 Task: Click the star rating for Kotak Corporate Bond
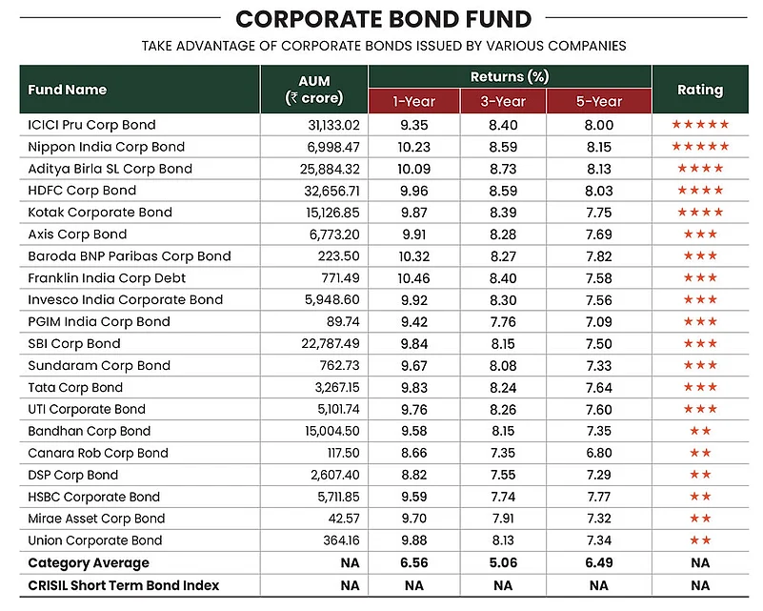pyautogui.click(x=700, y=212)
